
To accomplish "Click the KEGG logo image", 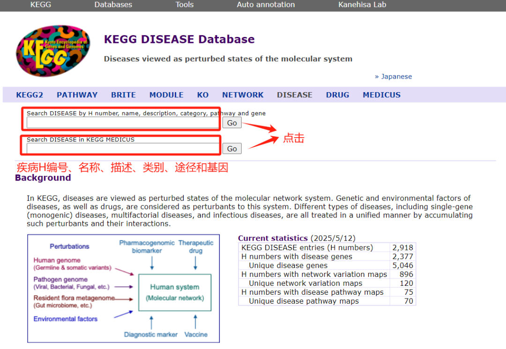I will (x=53, y=51).
